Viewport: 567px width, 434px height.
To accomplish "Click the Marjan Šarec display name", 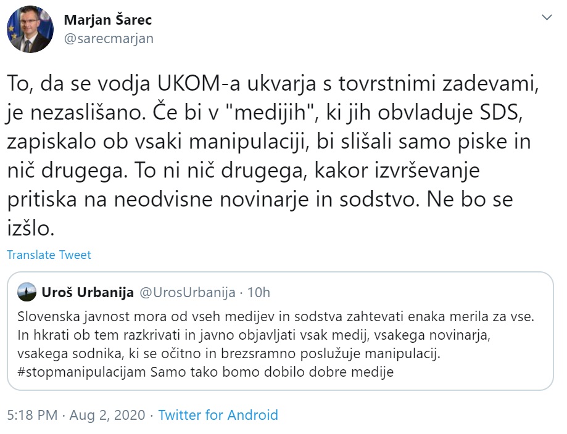I will pos(108,20).
